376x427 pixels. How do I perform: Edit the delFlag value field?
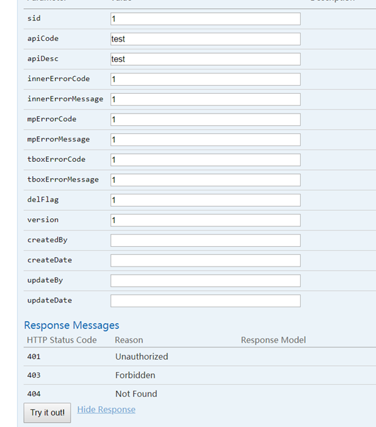click(x=206, y=200)
